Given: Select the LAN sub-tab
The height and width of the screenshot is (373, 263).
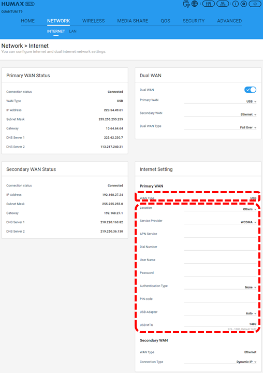Looking at the screenshot, I should pos(73,31).
